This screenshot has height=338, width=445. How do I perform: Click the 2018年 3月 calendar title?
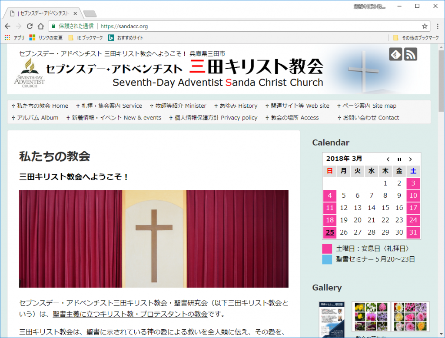[344, 159]
